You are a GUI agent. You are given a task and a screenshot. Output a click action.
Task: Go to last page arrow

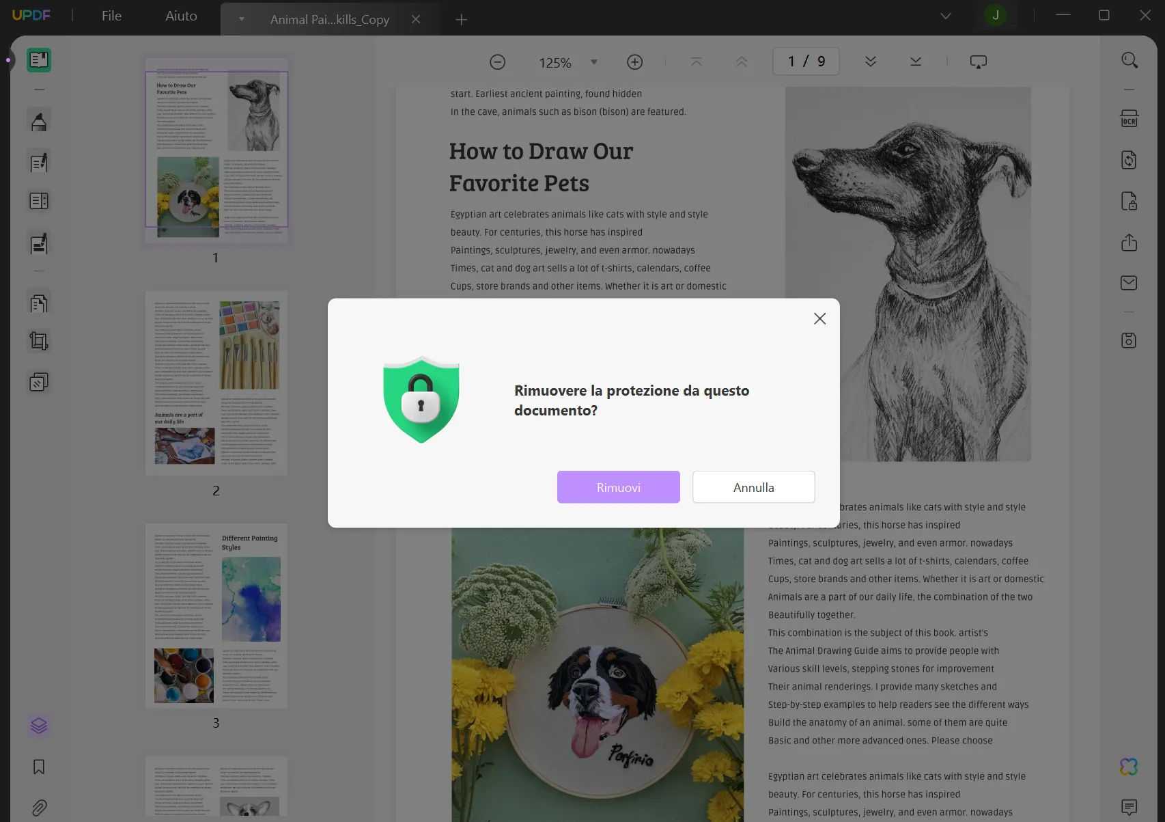(916, 61)
